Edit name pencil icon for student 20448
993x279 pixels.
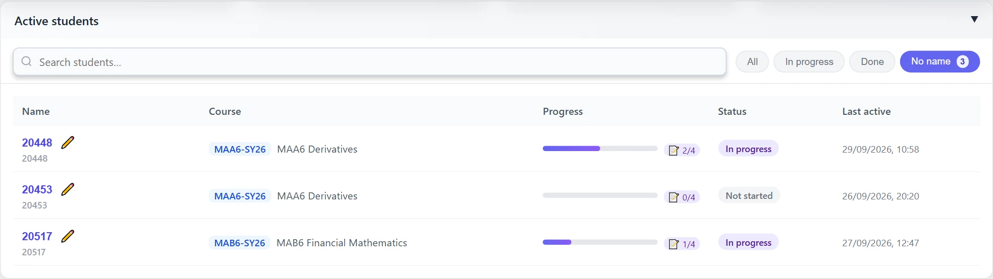point(68,143)
